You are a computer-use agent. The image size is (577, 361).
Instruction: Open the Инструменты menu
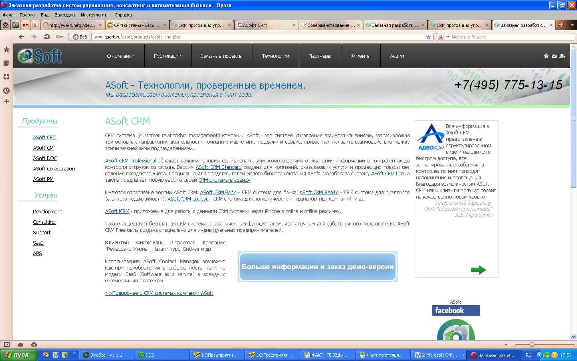(95, 15)
